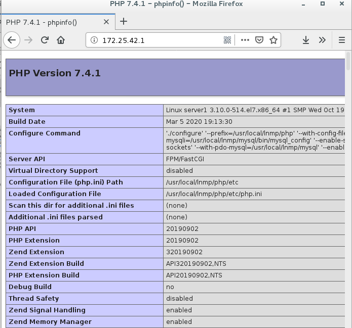Select the Debug Build label
352x328 pixels.
click(30, 287)
